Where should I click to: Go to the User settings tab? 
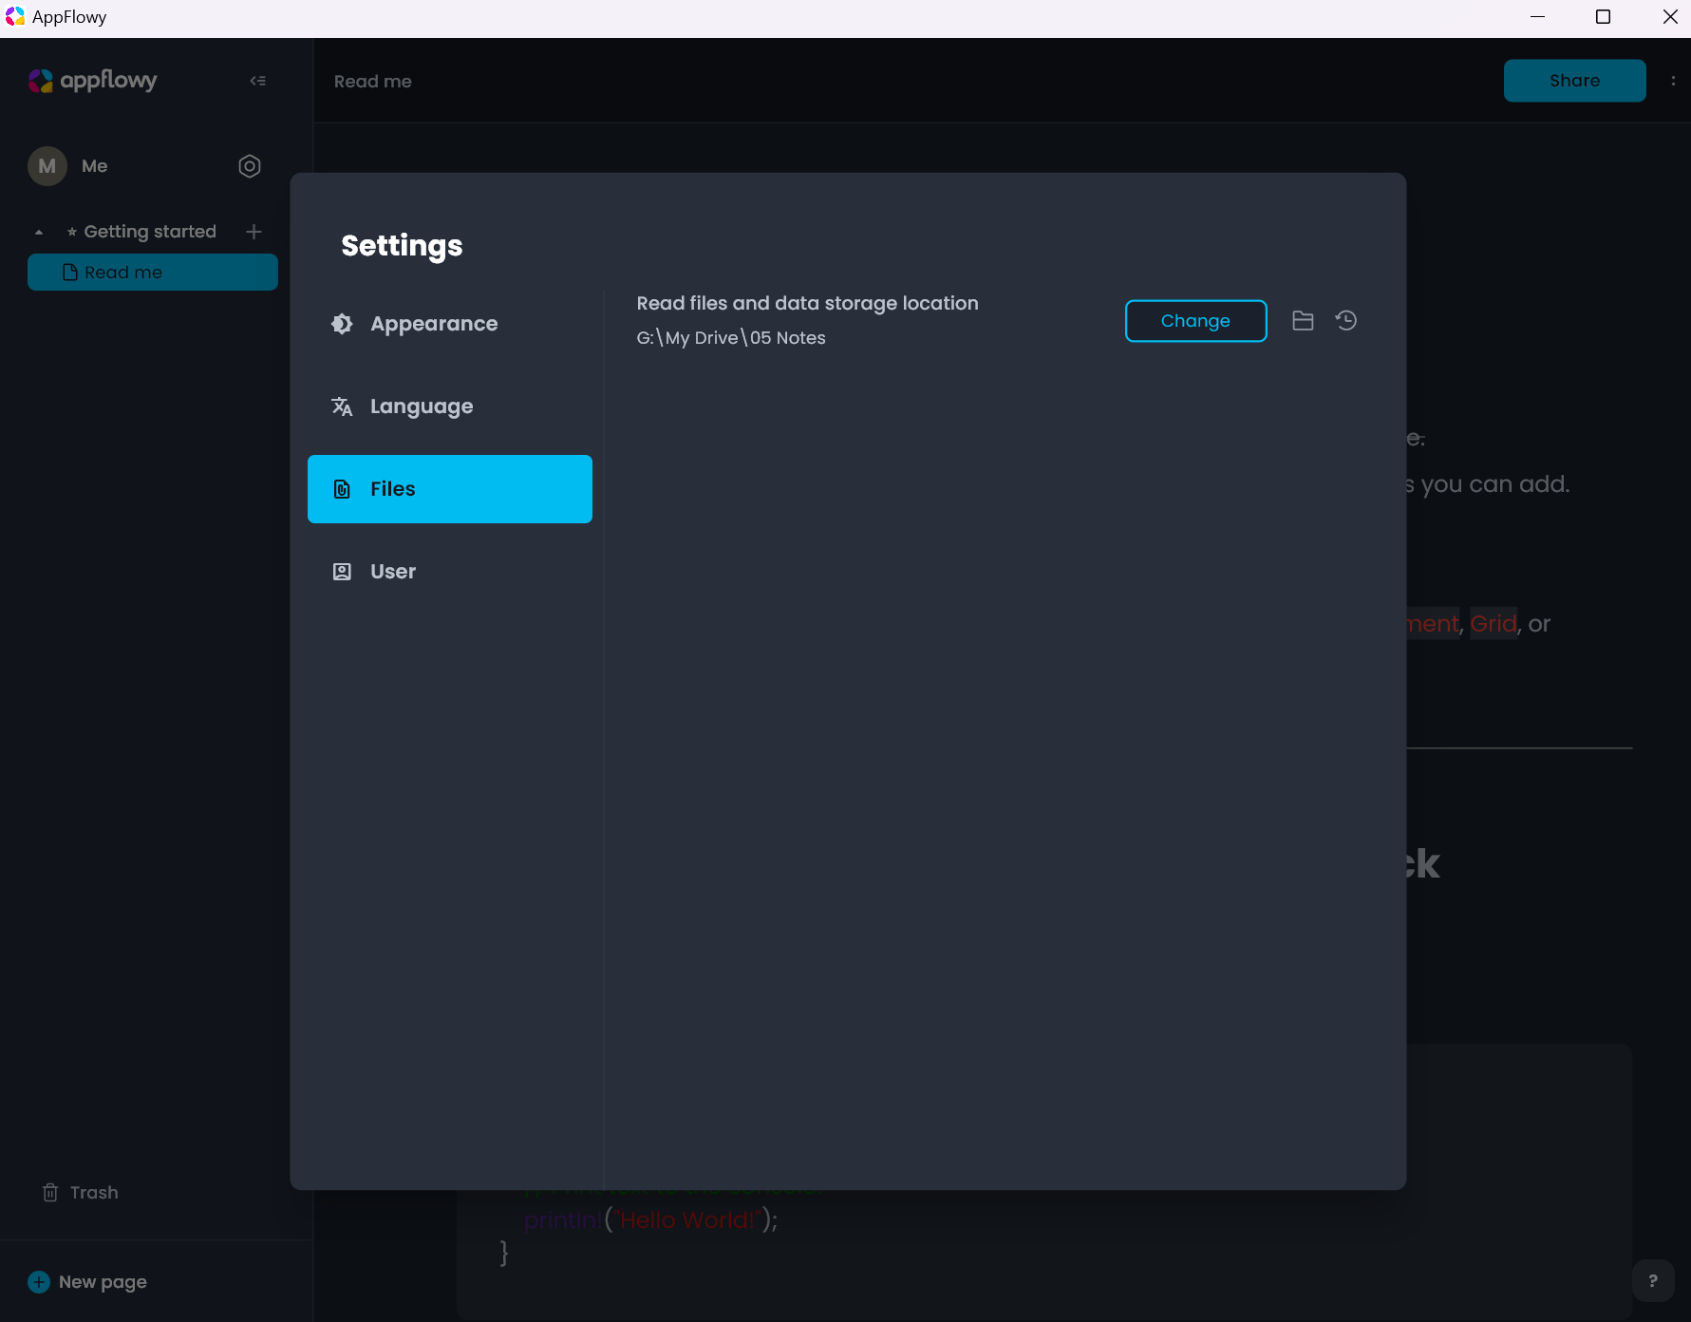click(x=392, y=572)
